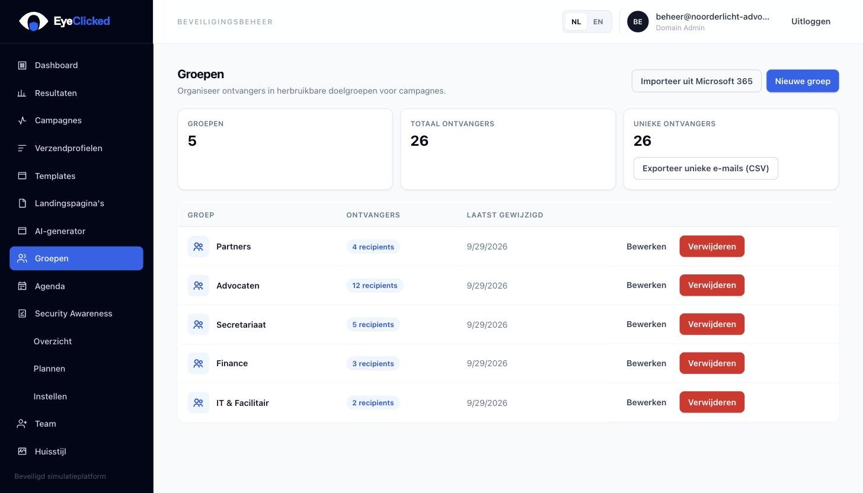Click the group icon beside Advocaten
Image resolution: width=863 pixels, height=493 pixels.
199,286
